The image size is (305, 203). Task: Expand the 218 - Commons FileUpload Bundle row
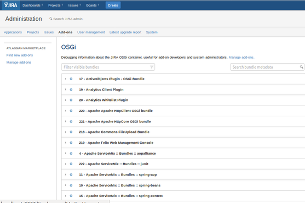click(66, 132)
